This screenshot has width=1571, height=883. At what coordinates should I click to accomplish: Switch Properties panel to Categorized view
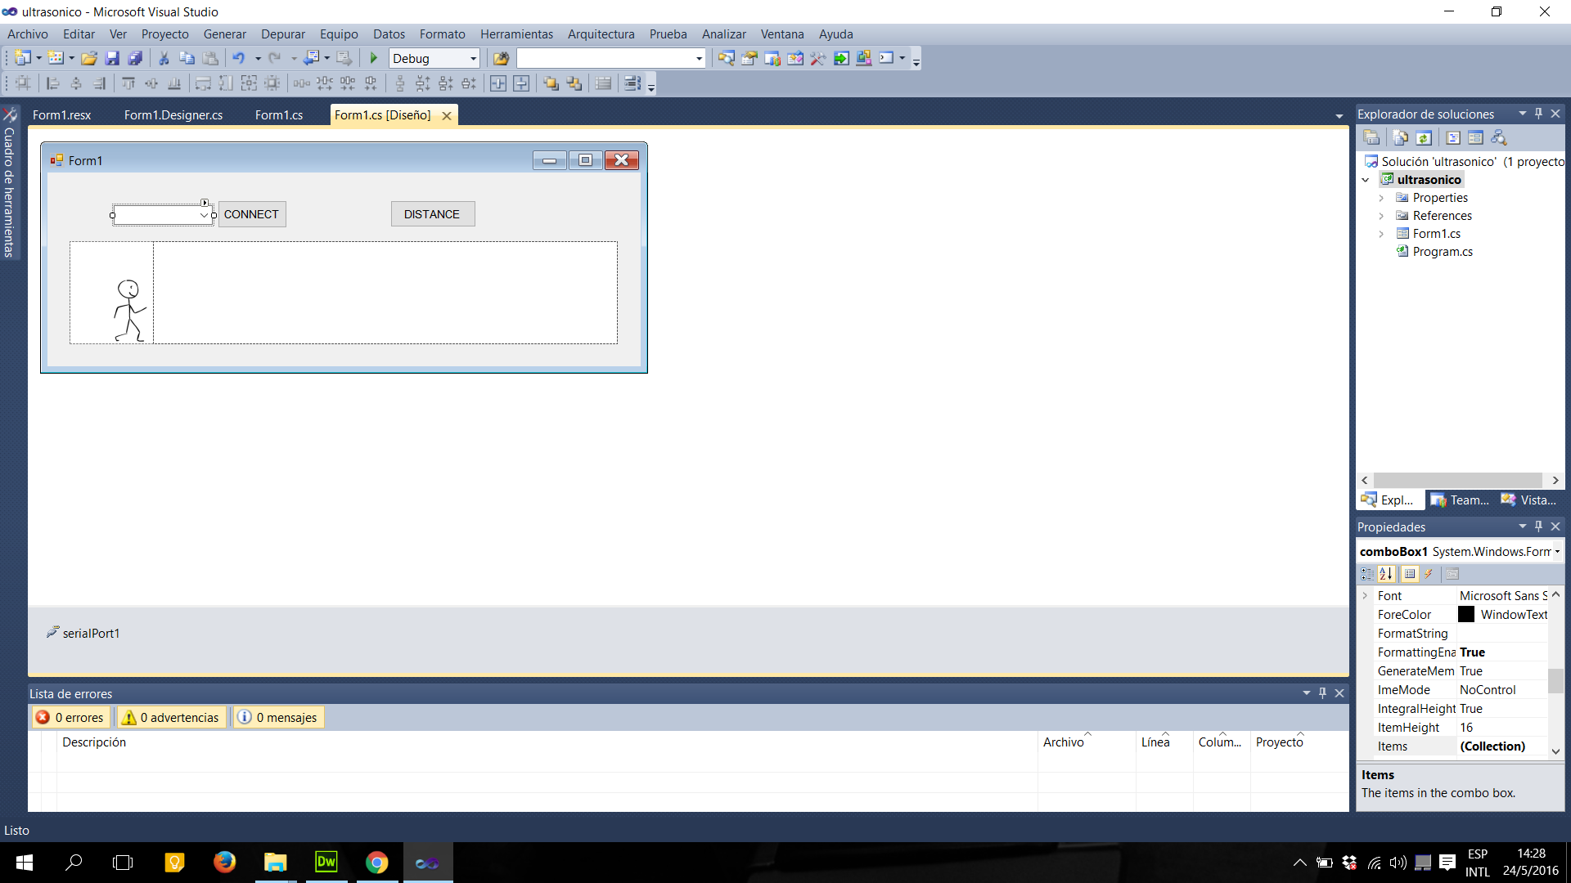pos(1367,574)
